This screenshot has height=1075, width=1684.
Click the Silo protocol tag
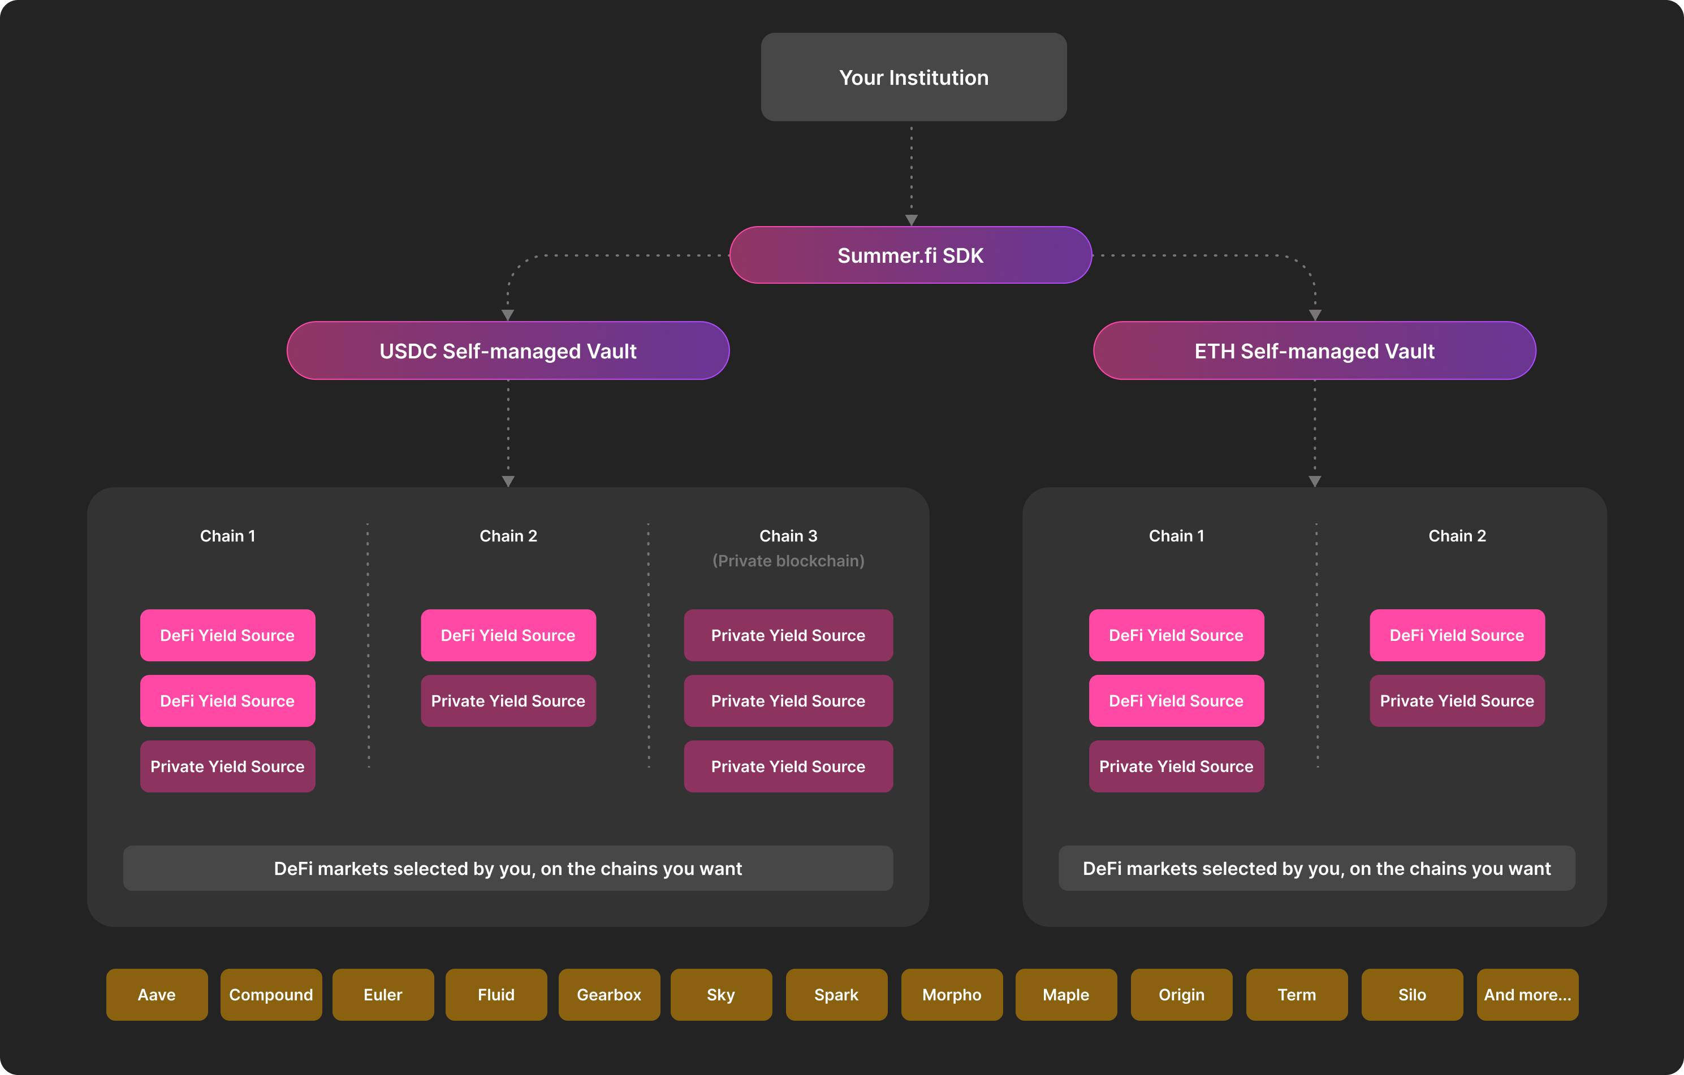click(x=1412, y=994)
